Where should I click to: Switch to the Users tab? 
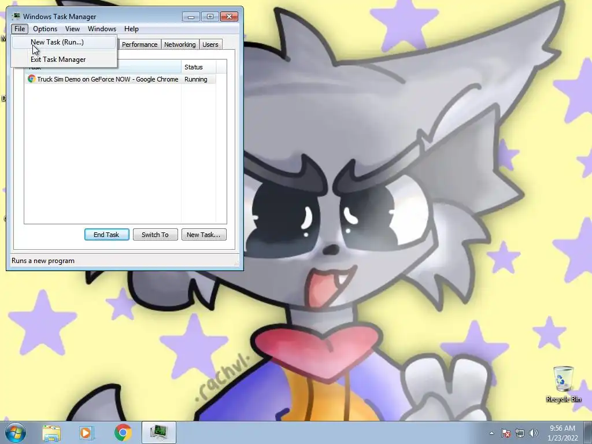click(210, 45)
